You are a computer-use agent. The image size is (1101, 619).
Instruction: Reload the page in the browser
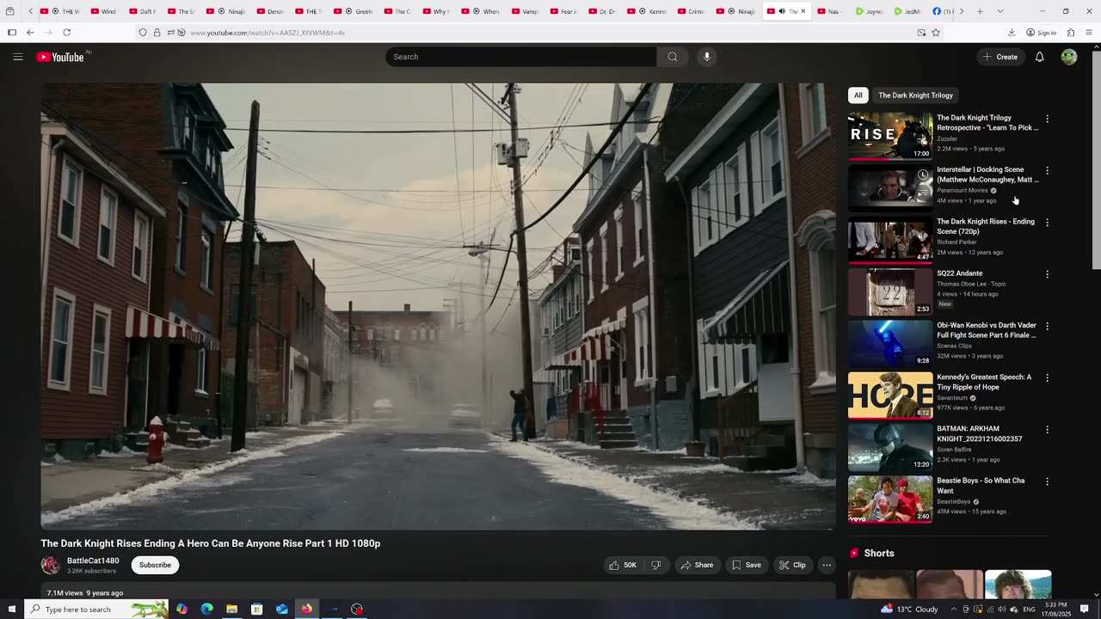point(66,33)
